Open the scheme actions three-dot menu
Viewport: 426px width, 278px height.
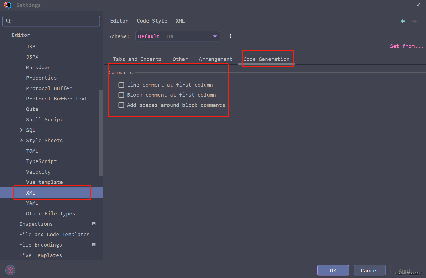click(x=230, y=36)
